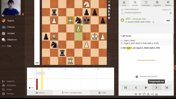This screenshot has height=99, width=176.
Task: Select the black king on f6
Action: (87, 20)
